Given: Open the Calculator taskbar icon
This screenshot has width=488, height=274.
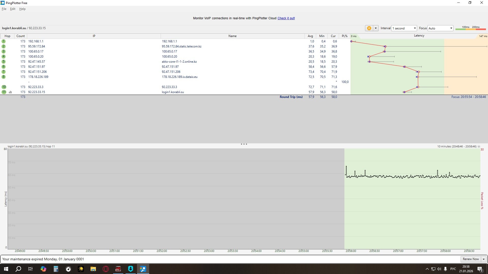Looking at the screenshot, I should pyautogui.click(x=56, y=269).
